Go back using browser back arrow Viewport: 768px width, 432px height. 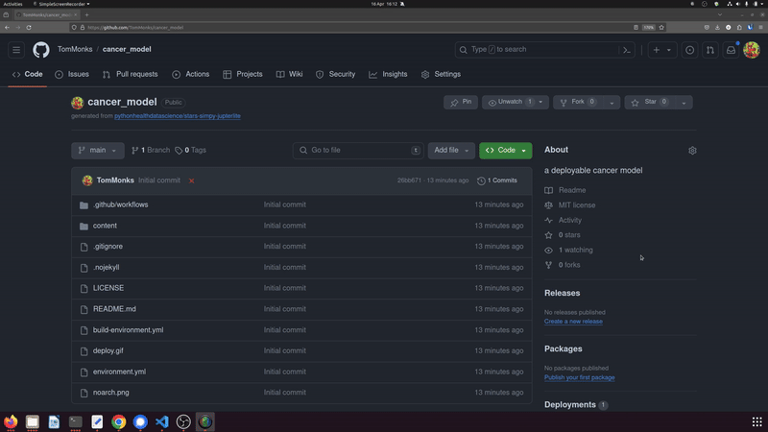point(7,28)
